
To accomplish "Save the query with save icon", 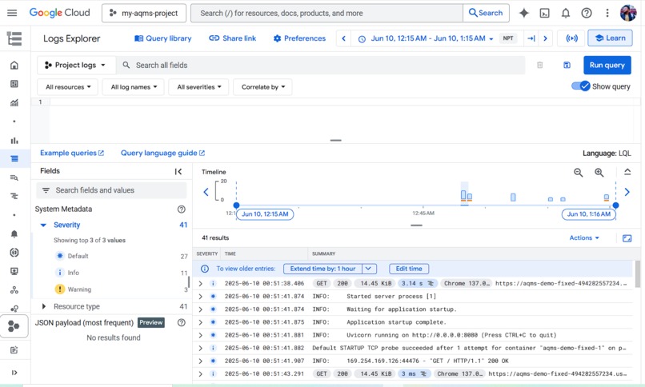I will coord(567,65).
